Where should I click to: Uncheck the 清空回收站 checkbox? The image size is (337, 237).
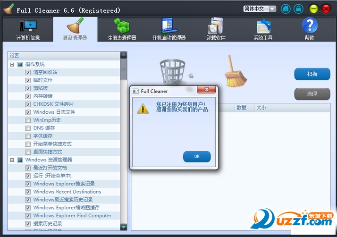point(28,72)
